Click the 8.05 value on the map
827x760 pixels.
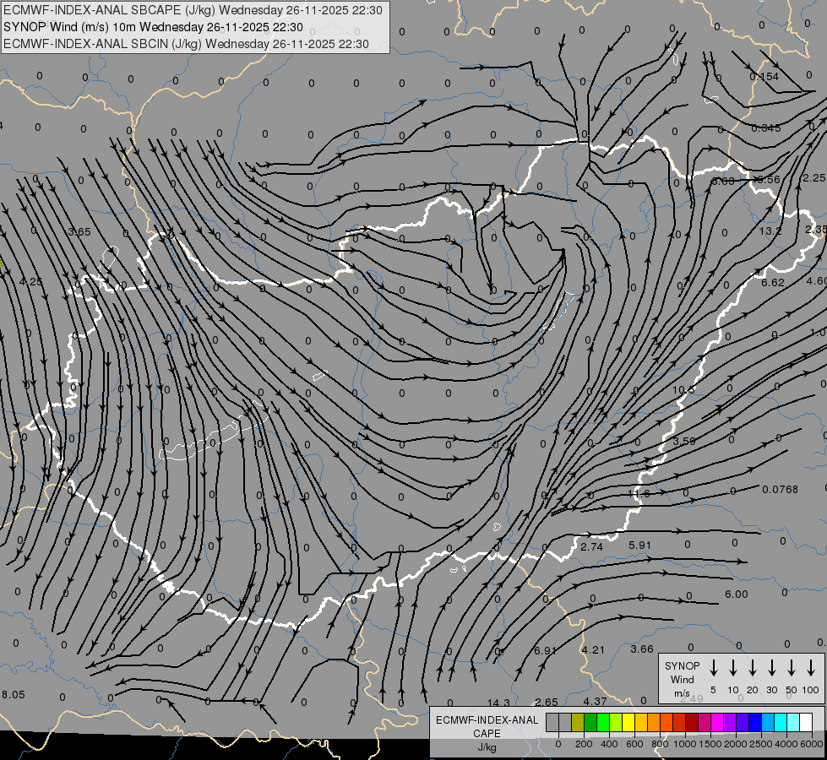pos(14,695)
